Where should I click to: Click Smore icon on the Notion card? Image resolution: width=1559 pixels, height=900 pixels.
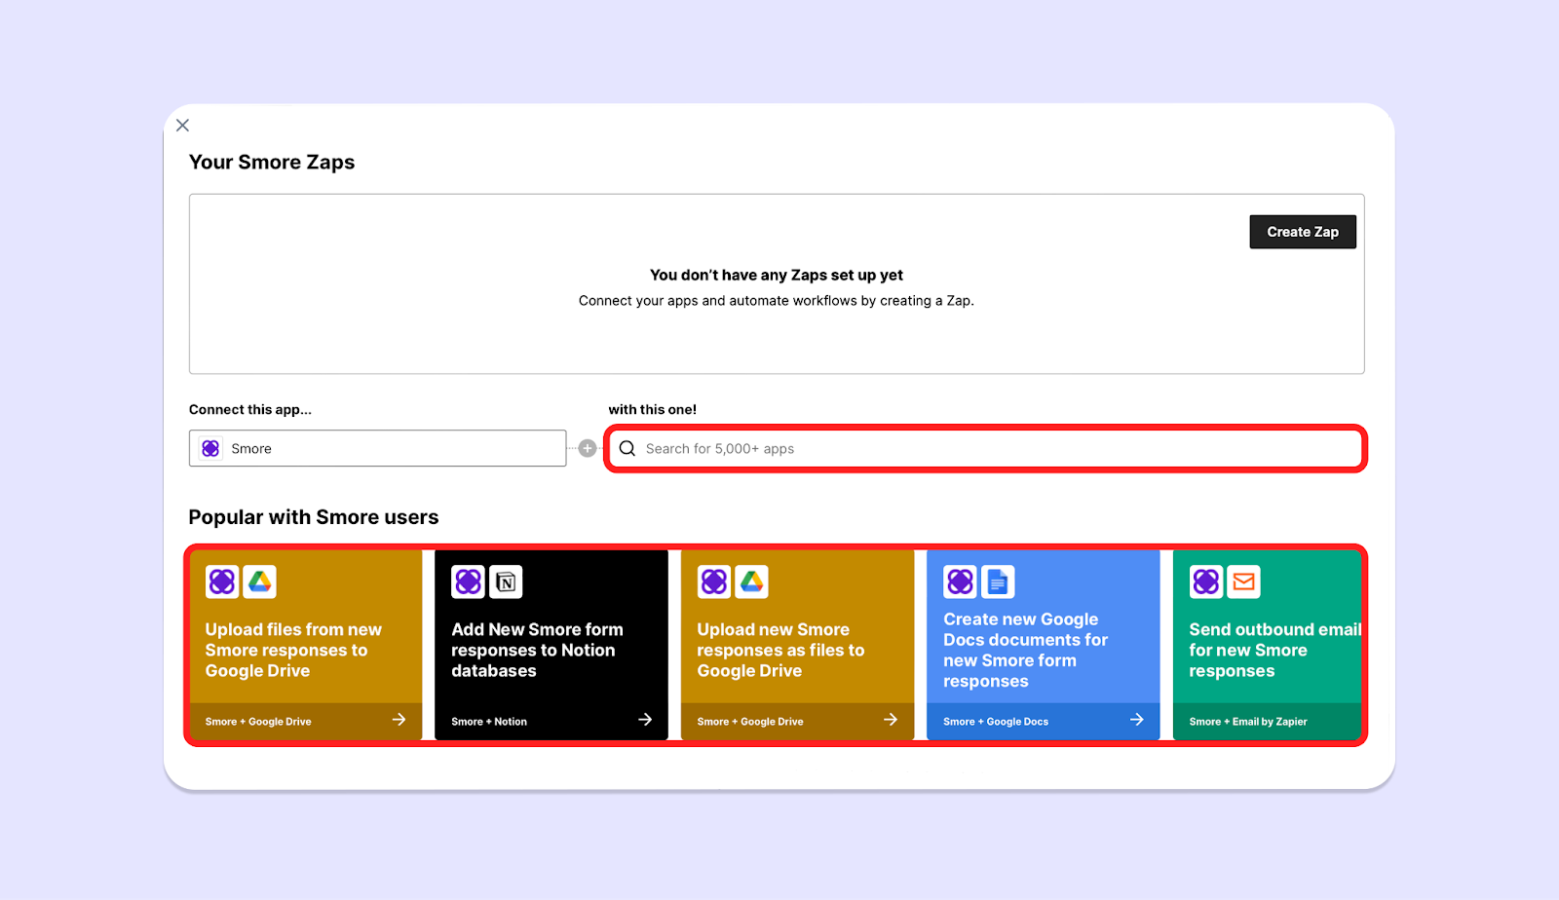469,581
